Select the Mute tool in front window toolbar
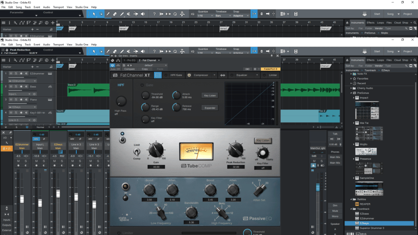 point(129,51)
